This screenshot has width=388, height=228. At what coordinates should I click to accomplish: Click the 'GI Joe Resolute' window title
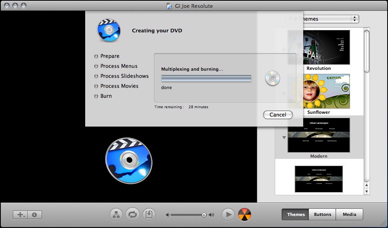[194, 6]
